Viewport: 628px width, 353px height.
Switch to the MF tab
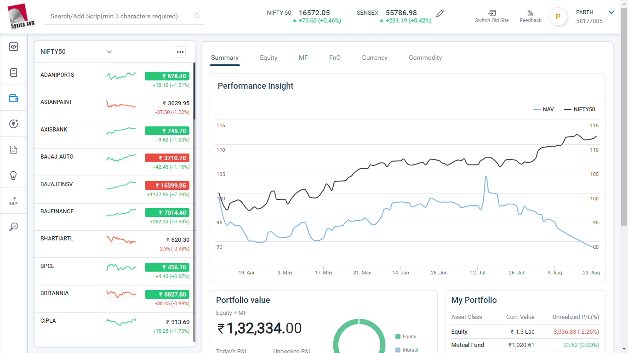(x=303, y=57)
